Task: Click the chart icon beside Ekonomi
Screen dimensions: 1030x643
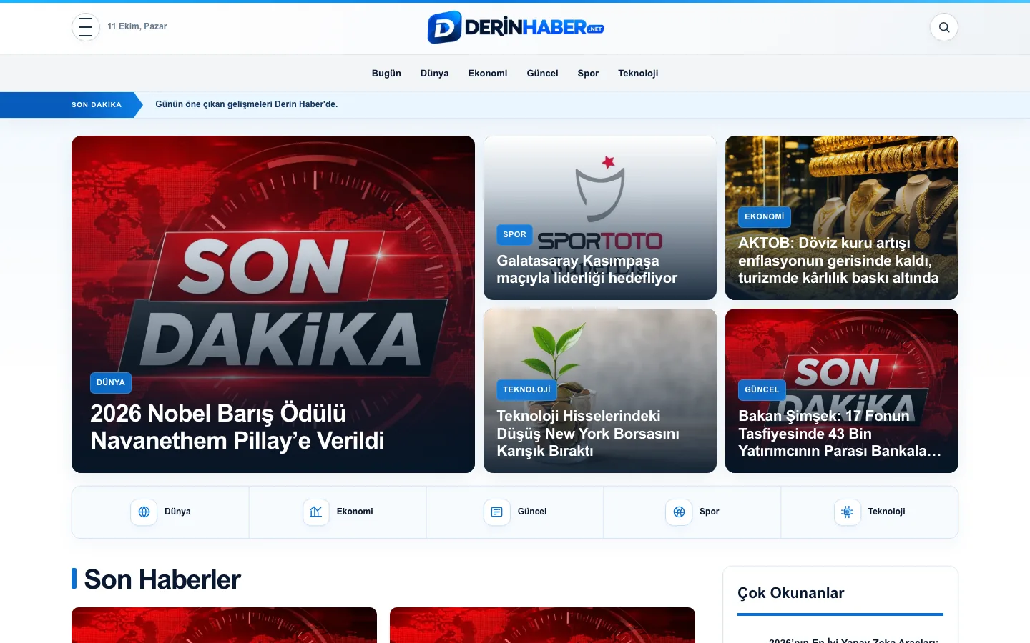Action: (x=316, y=512)
